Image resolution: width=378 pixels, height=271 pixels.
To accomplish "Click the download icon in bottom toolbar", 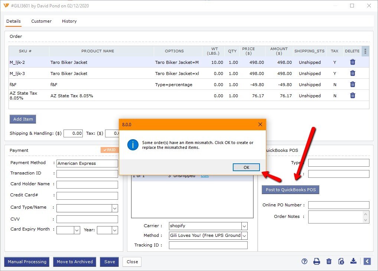I will (353, 261).
